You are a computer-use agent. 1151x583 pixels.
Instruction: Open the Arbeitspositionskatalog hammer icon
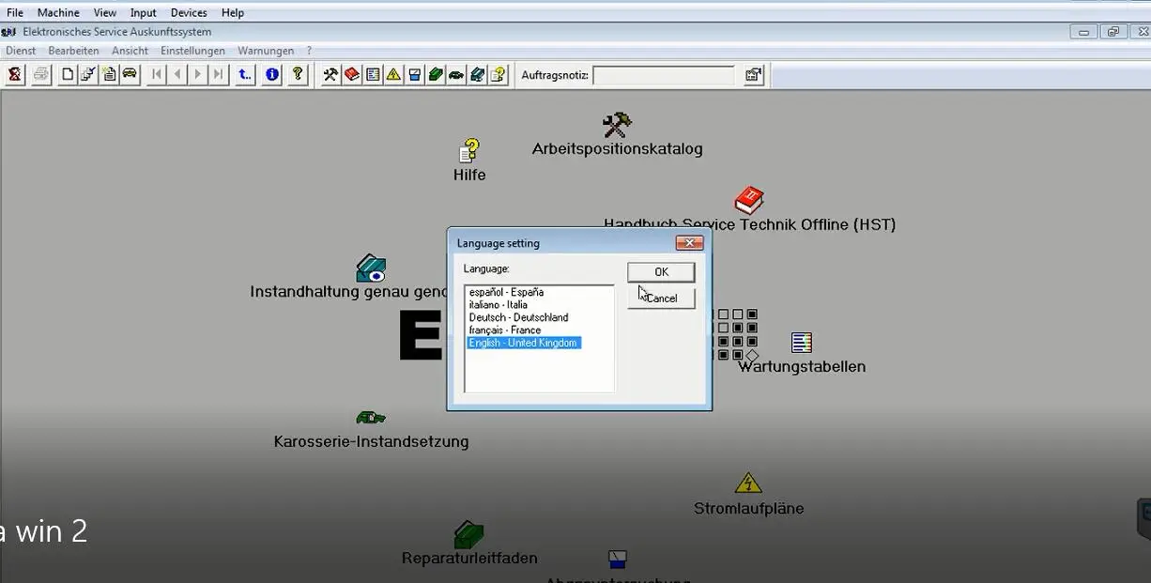click(x=617, y=125)
